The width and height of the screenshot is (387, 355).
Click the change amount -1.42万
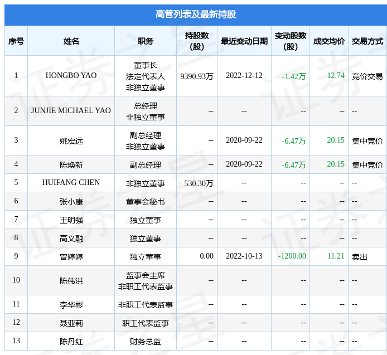click(x=294, y=76)
